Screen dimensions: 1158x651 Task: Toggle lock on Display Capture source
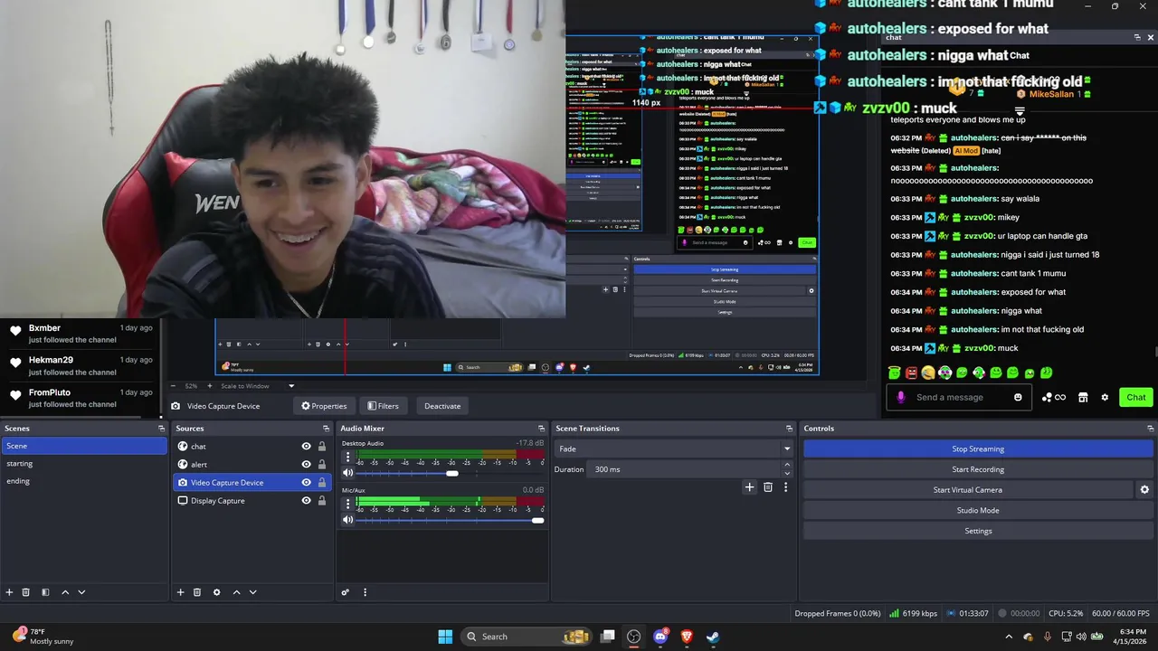click(321, 501)
